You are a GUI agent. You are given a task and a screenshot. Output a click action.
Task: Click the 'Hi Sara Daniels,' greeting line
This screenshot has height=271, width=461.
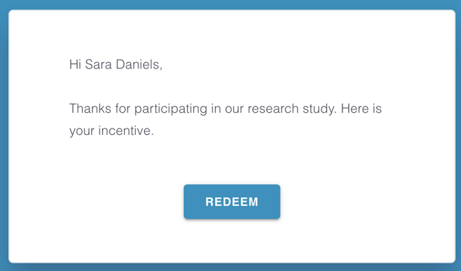tap(116, 65)
